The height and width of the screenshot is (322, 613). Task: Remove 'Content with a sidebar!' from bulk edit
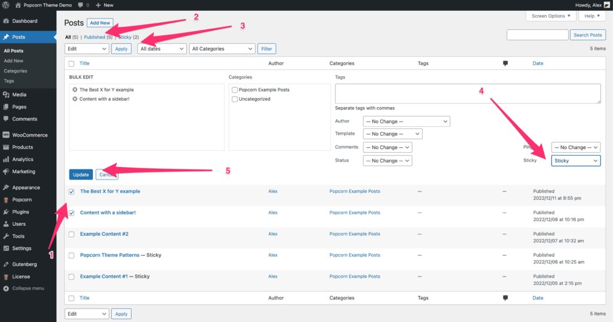[75, 99]
